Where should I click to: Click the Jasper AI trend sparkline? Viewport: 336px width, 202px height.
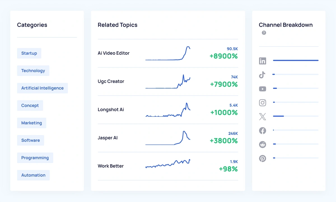pos(168,138)
